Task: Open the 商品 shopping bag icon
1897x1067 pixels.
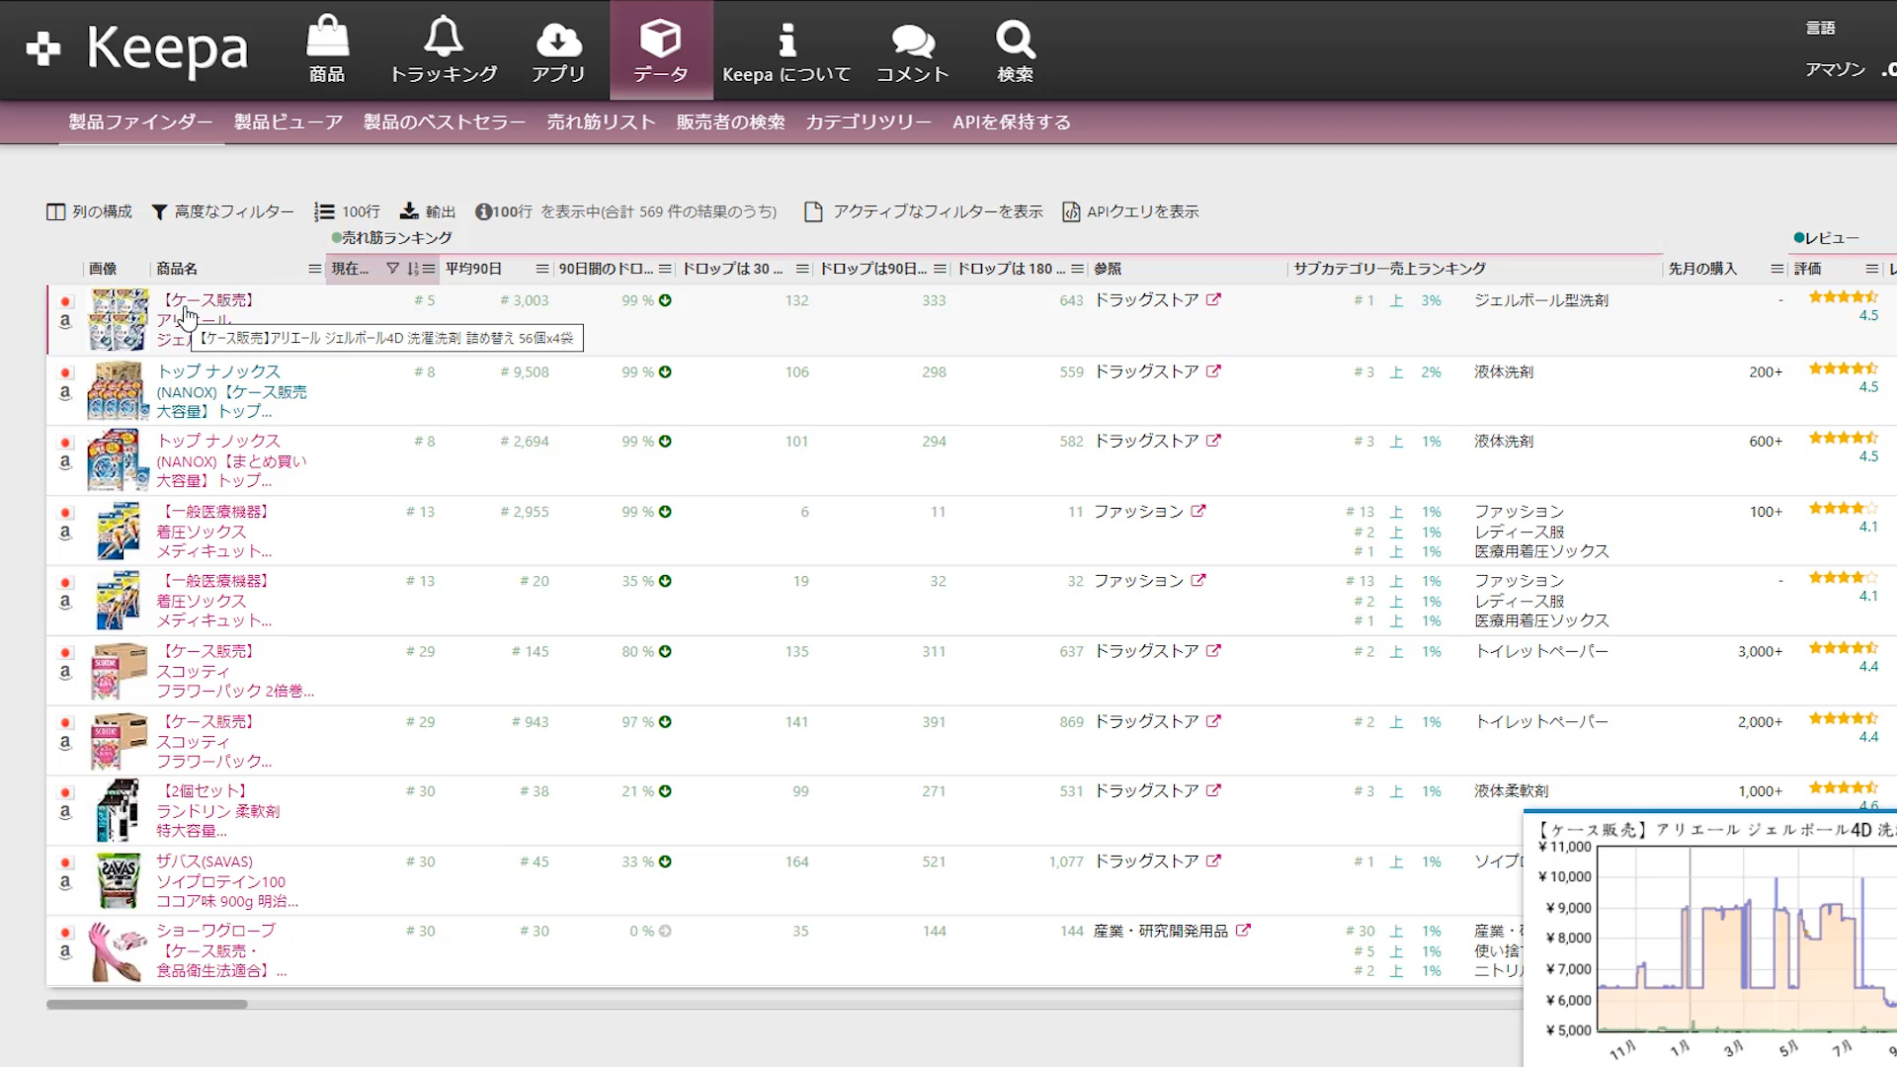Action: point(327,38)
